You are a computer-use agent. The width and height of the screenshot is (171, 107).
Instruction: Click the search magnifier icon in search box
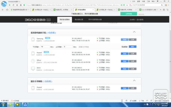(x=162, y=5)
